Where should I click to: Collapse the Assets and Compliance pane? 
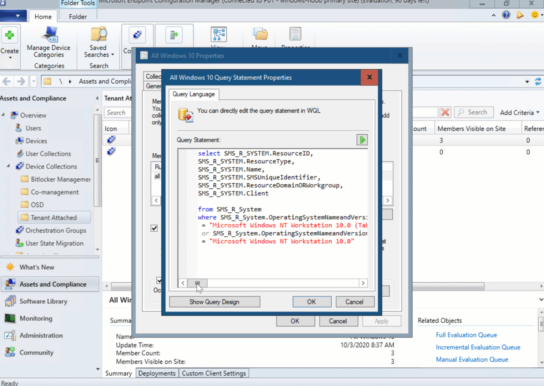click(97, 98)
